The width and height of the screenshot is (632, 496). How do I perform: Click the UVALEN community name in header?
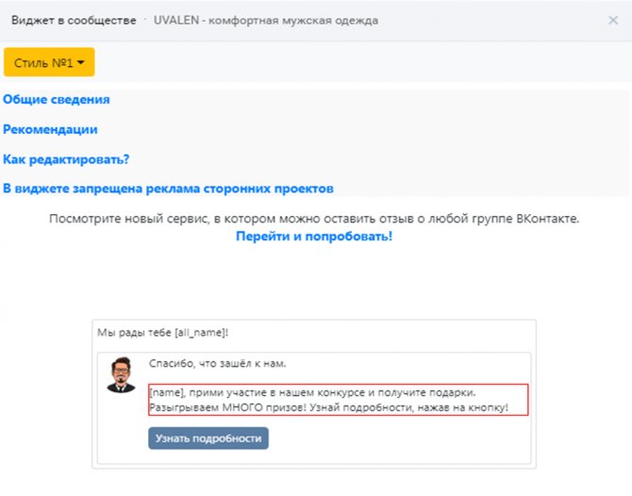click(x=266, y=21)
